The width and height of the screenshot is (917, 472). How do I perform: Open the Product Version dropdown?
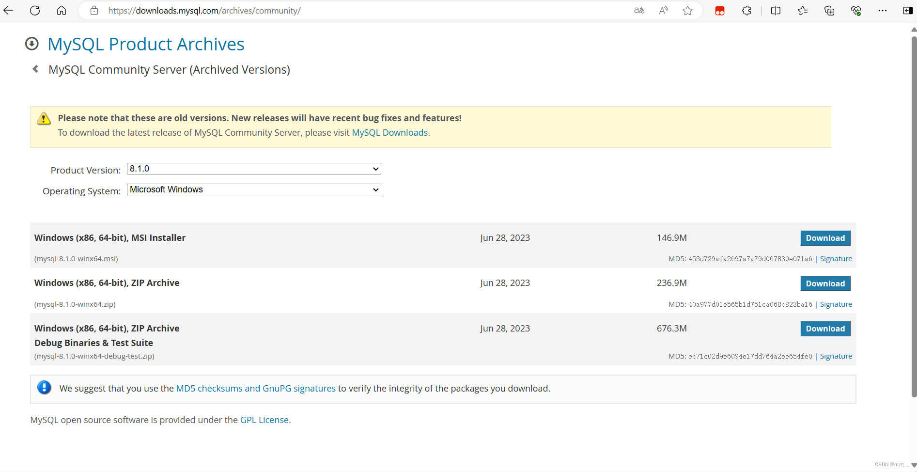pyautogui.click(x=254, y=169)
